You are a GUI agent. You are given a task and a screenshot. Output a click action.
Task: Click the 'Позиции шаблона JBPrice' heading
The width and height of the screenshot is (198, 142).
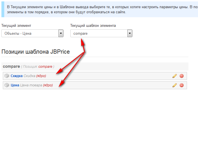coord(36,52)
